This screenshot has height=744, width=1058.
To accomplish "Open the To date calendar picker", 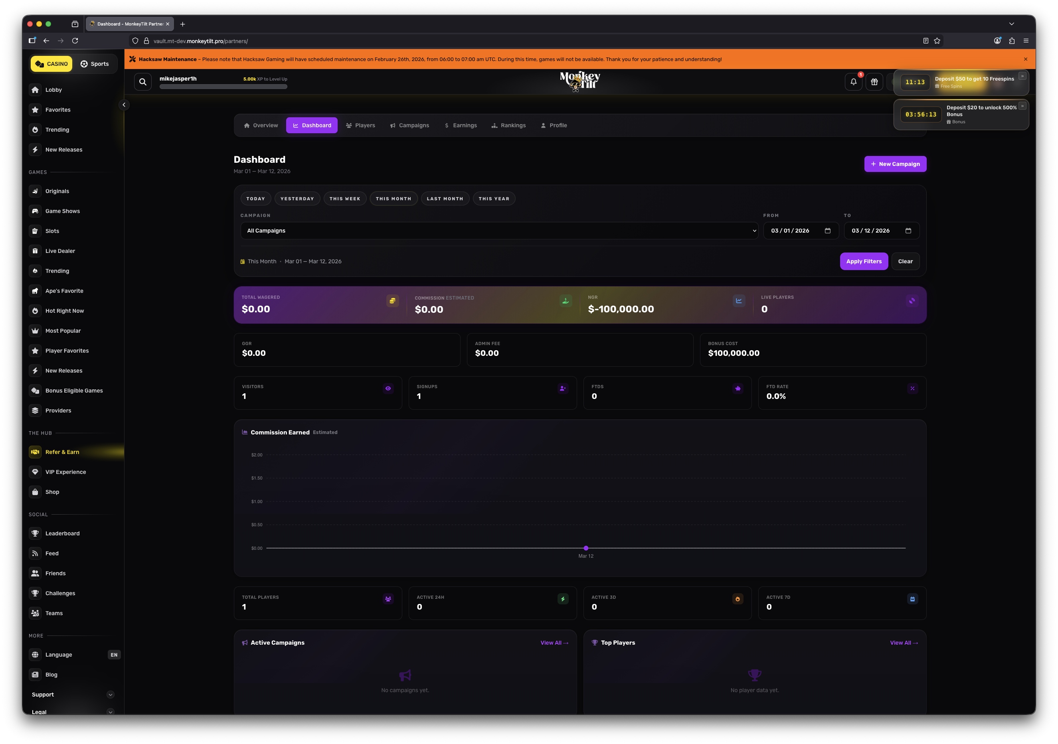I will click(908, 231).
